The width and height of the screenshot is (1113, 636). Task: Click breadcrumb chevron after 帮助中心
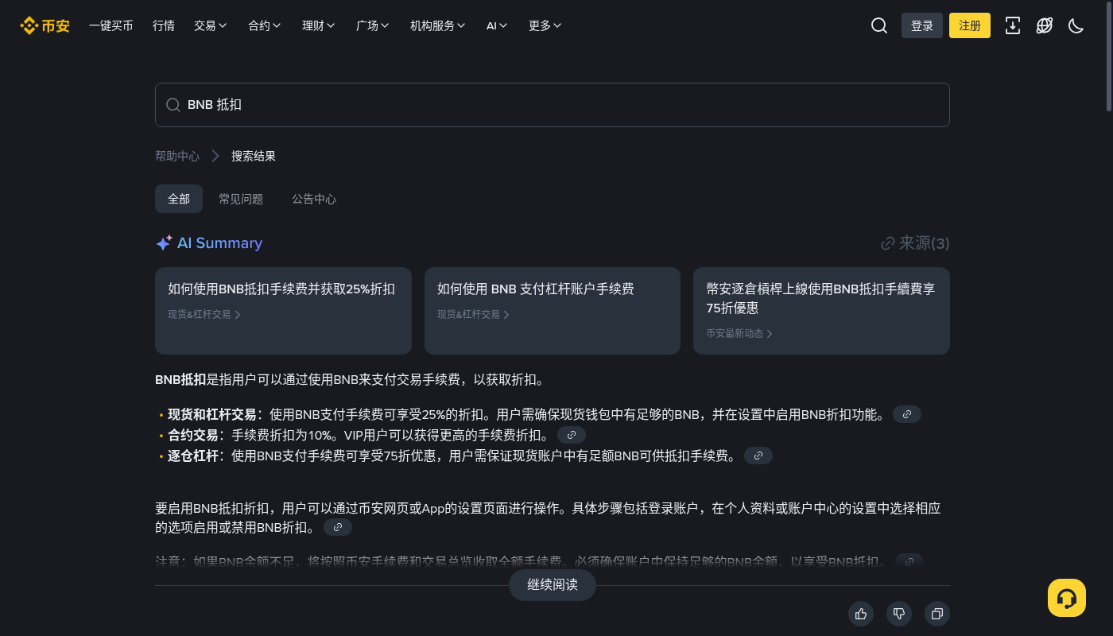point(215,156)
